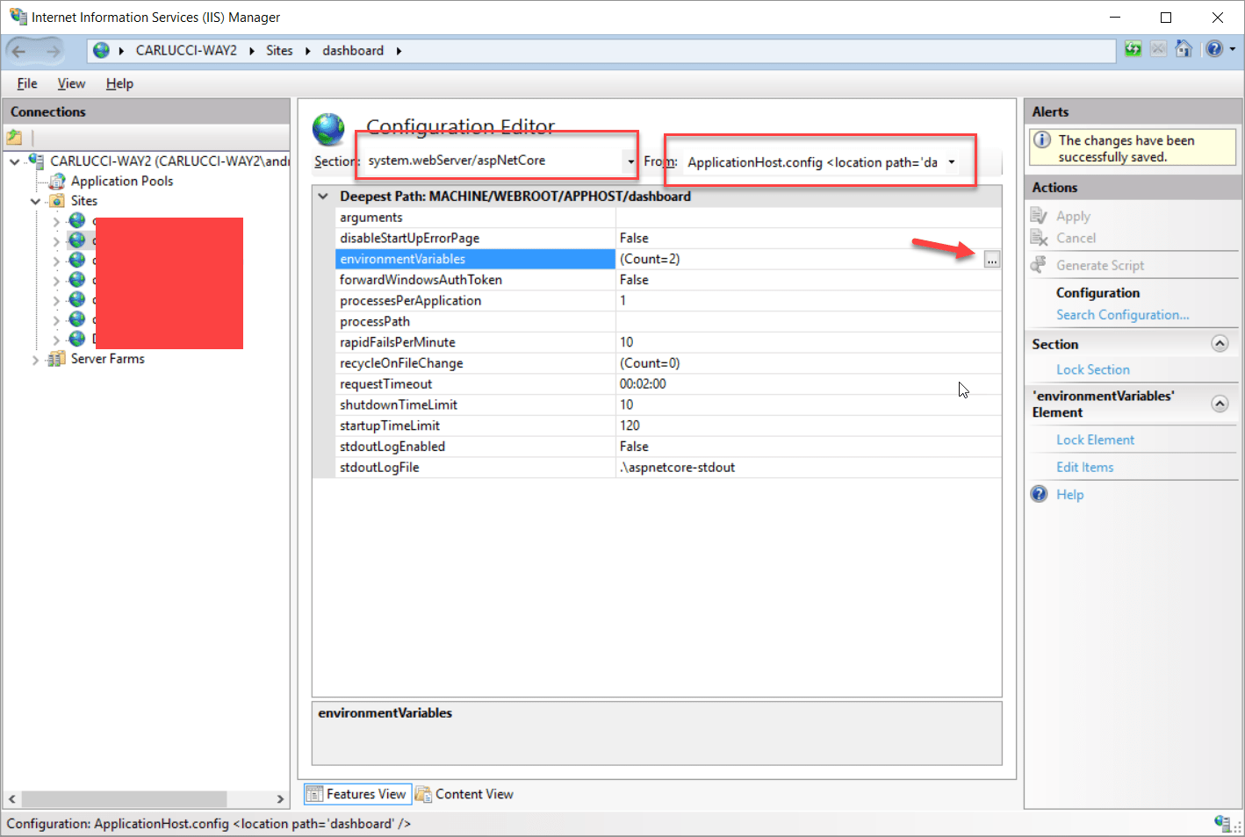Viewport: 1245px width, 837px height.
Task: Switch to the Features View tab
Action: point(357,794)
